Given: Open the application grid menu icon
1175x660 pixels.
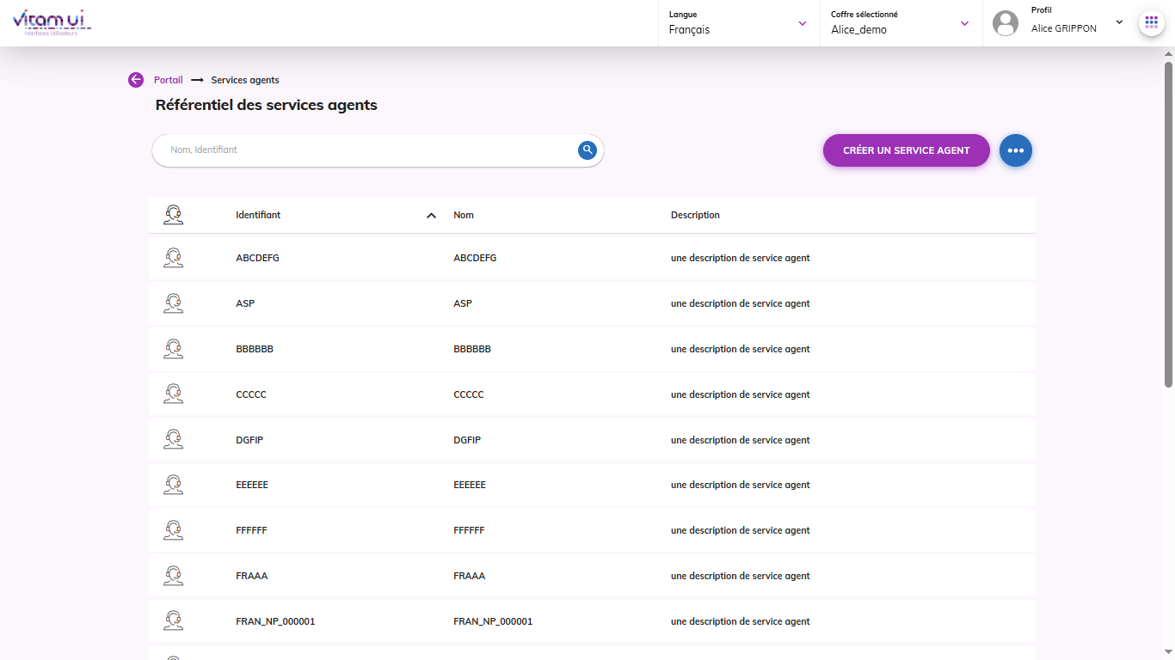Looking at the screenshot, I should (x=1151, y=22).
